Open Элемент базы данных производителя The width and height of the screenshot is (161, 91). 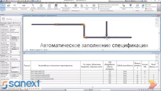[66, 7]
